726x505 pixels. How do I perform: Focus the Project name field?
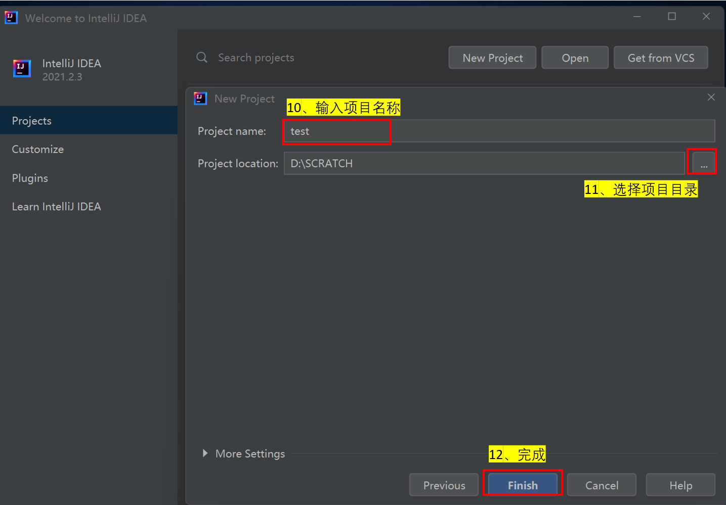click(499, 131)
